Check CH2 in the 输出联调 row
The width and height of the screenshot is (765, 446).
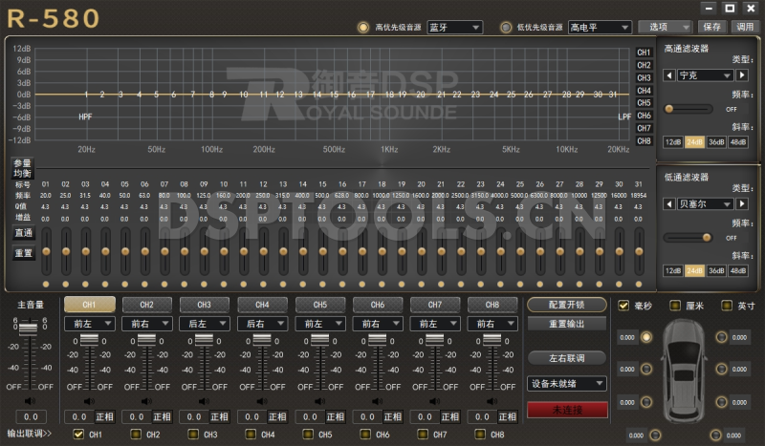pyautogui.click(x=136, y=434)
